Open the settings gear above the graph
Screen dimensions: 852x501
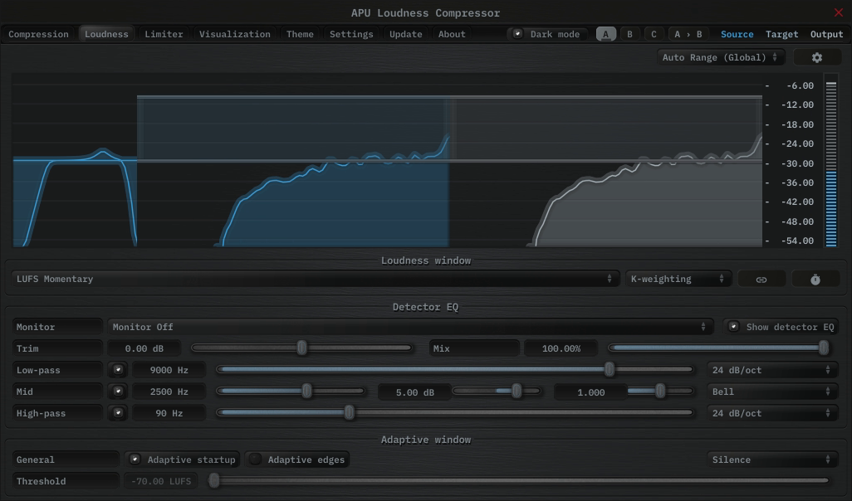click(x=816, y=56)
